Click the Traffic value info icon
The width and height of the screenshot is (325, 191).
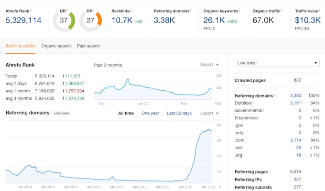(x=319, y=10)
